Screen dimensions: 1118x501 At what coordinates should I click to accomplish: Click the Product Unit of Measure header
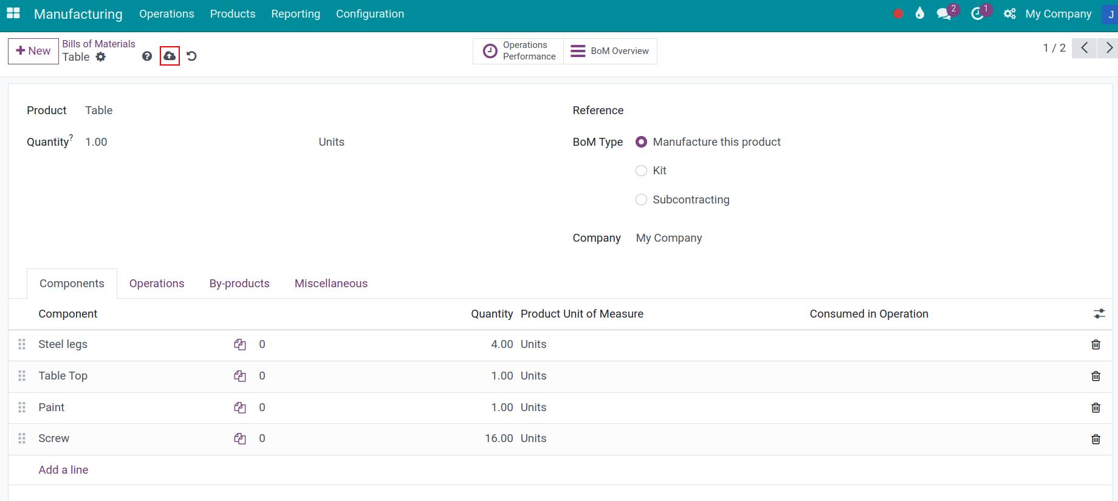click(582, 314)
